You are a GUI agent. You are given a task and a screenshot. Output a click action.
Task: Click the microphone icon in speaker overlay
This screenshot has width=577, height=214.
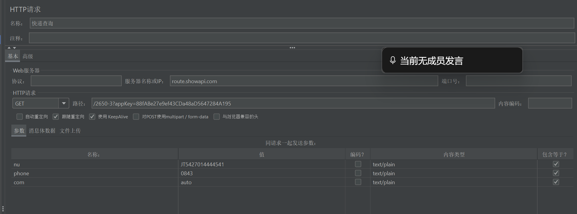[393, 60]
